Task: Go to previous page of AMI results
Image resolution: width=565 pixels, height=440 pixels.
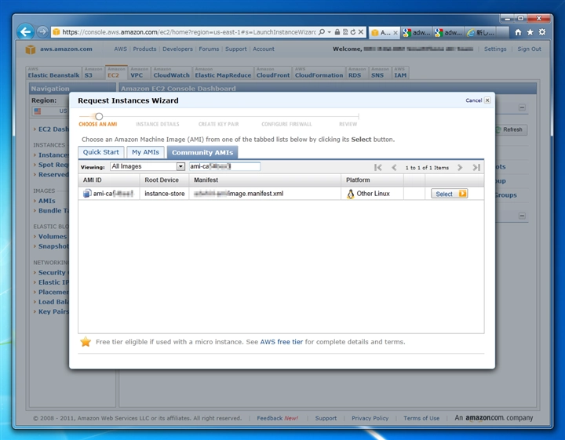Action: click(x=394, y=167)
